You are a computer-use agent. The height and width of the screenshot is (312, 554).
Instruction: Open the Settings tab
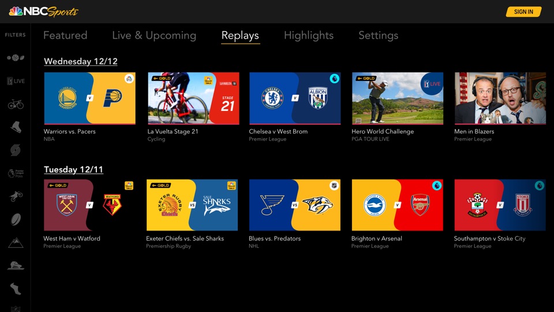(x=378, y=35)
